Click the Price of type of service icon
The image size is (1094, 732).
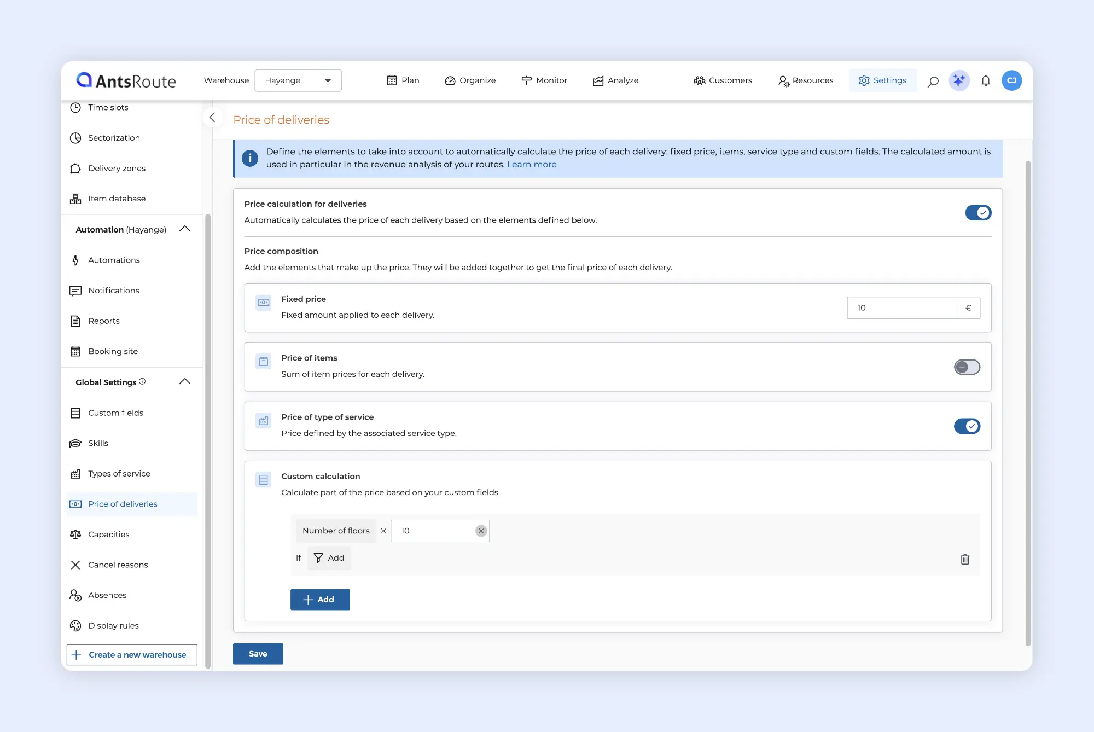click(264, 420)
